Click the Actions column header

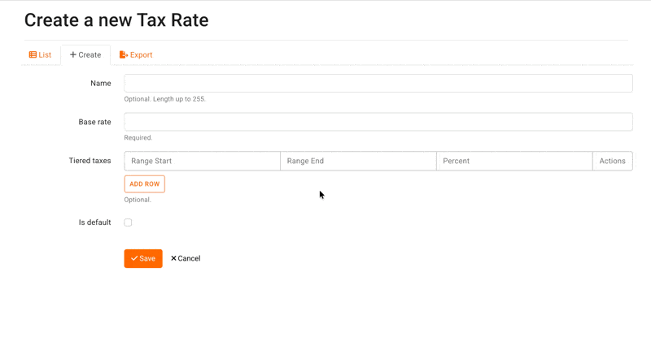click(612, 161)
